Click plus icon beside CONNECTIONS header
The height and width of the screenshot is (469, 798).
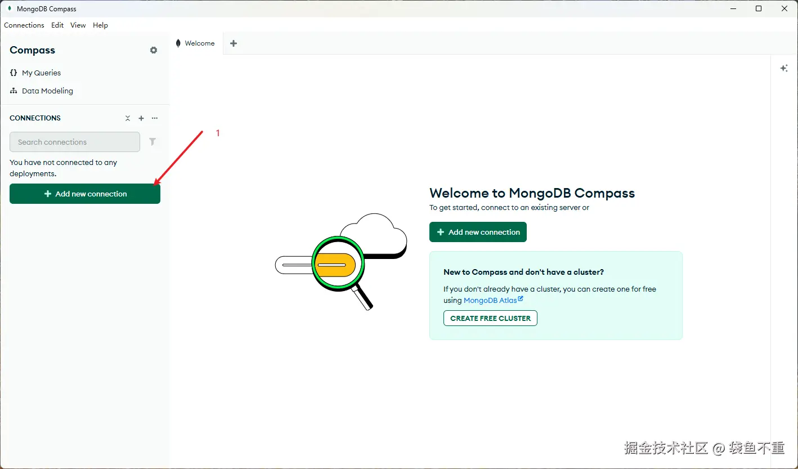point(141,118)
